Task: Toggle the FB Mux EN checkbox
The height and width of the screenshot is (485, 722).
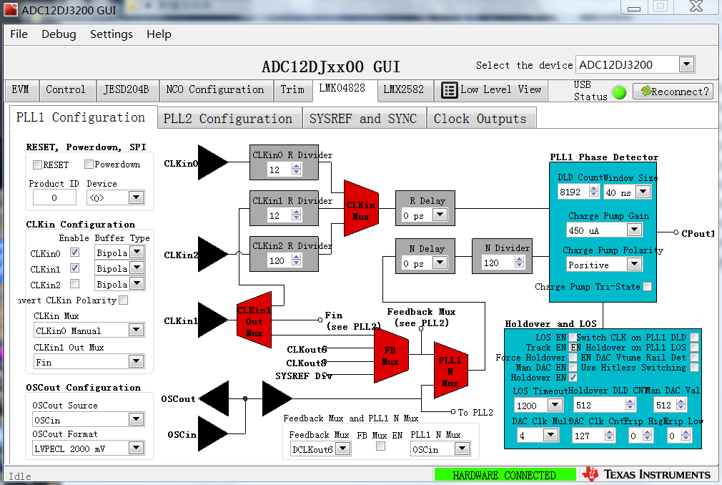Action: pos(380,446)
